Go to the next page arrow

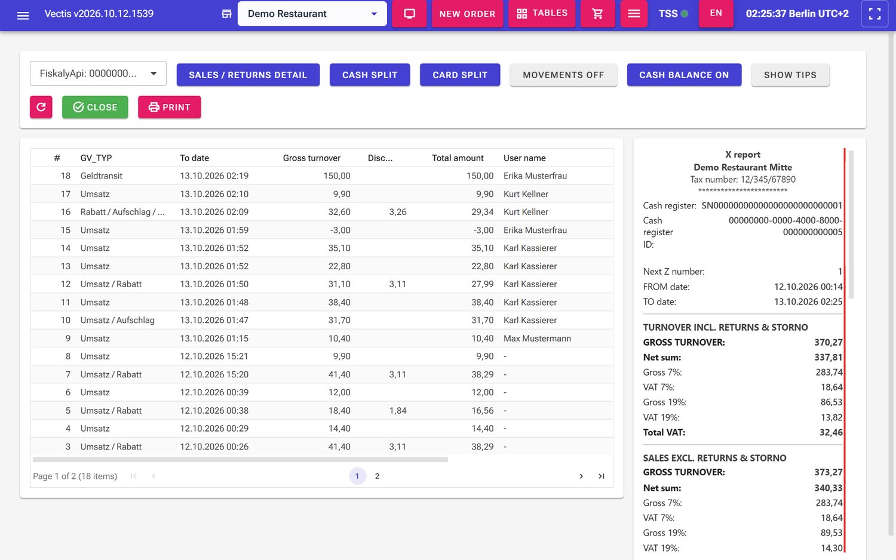tap(581, 476)
